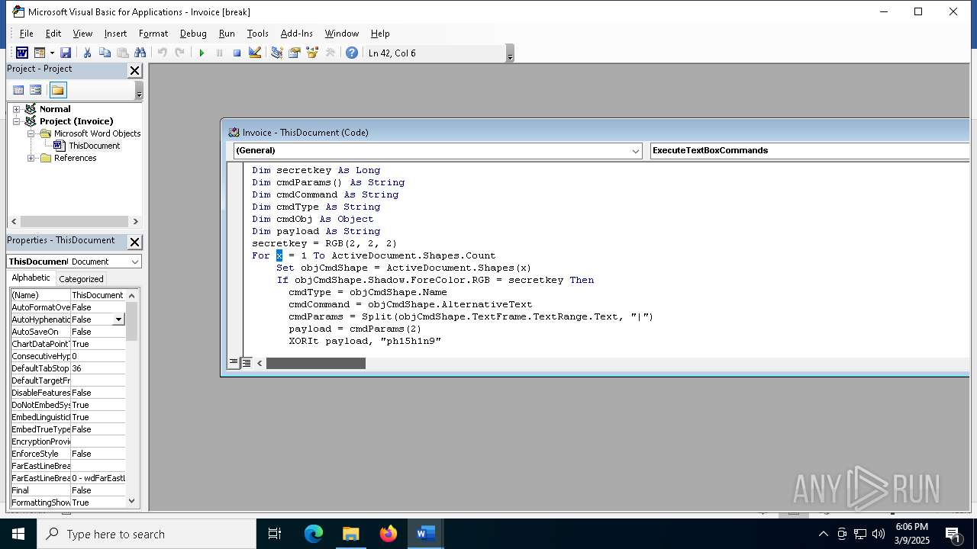977x549 pixels.
Task: Open the standard toolbar options arrow
Action: coord(510,53)
